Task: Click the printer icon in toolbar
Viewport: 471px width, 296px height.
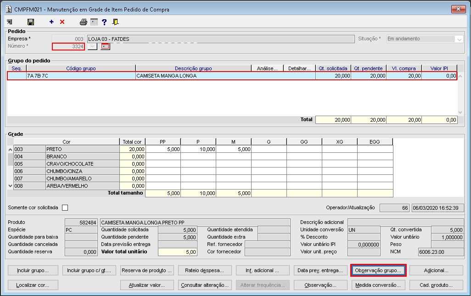Action: [x=83, y=22]
